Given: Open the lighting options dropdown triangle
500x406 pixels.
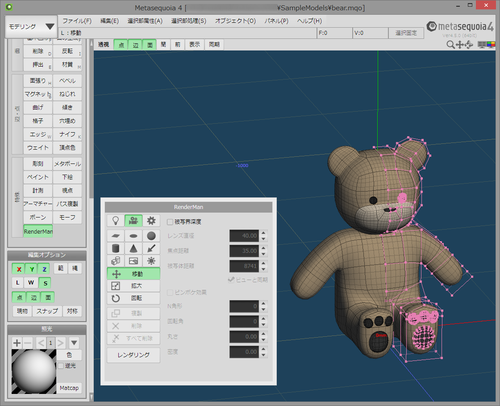Looking at the screenshot, I should click(74, 343).
